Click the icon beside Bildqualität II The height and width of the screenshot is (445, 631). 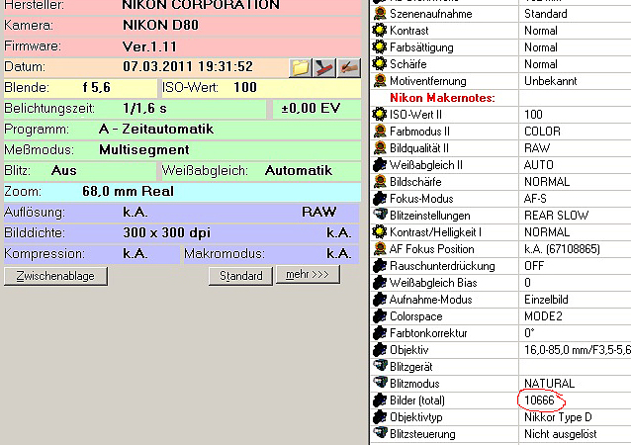pos(380,148)
